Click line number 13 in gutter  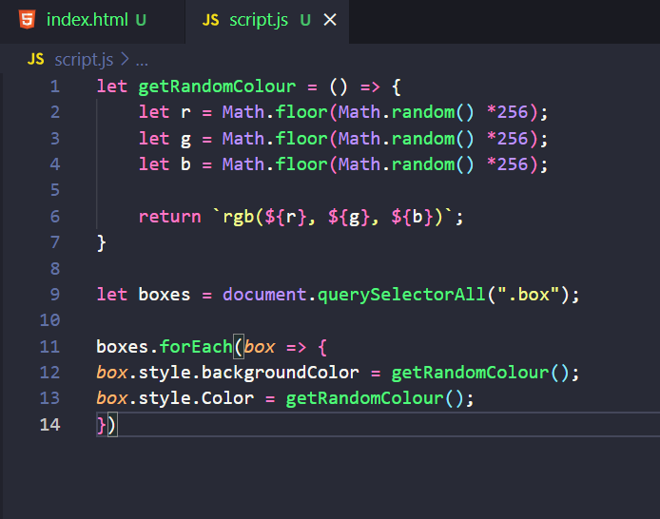(50, 398)
